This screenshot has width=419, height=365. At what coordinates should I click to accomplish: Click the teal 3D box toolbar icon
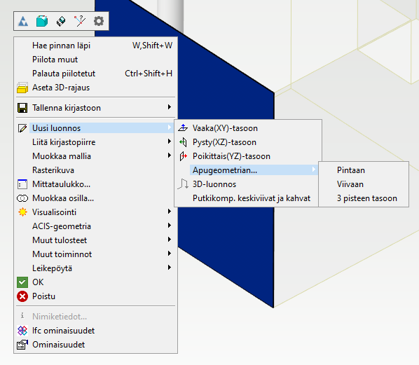(x=42, y=21)
